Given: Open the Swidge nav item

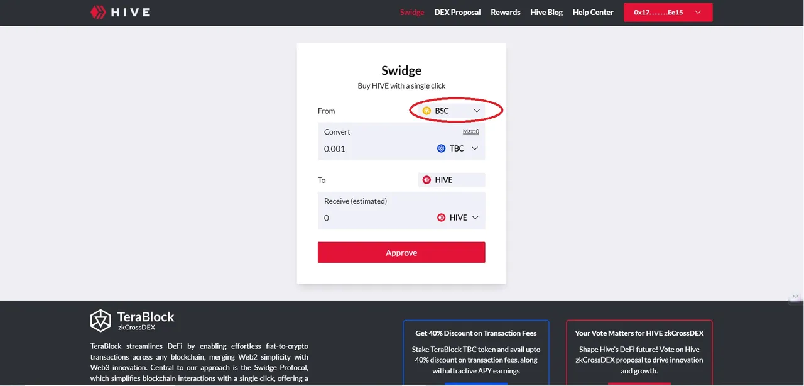Looking at the screenshot, I should pos(412,12).
